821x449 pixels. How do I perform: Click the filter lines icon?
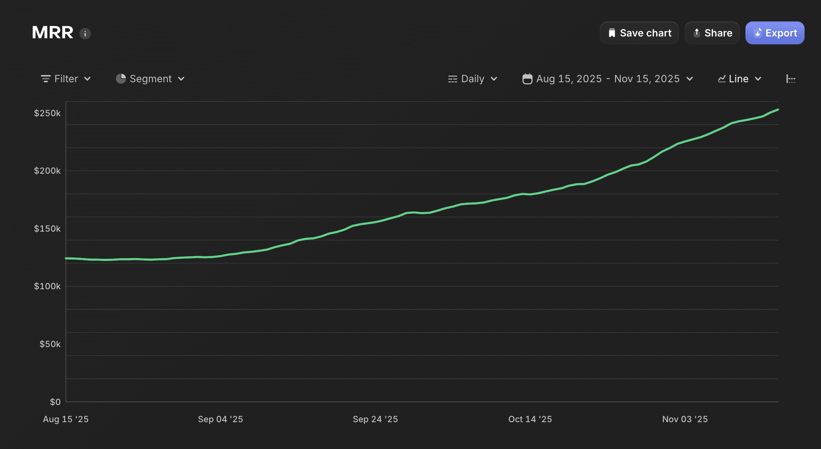click(x=45, y=79)
